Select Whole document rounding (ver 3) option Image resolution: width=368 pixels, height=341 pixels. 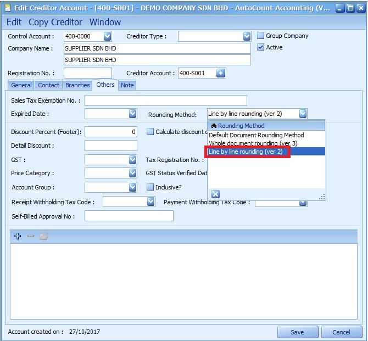[253, 143]
